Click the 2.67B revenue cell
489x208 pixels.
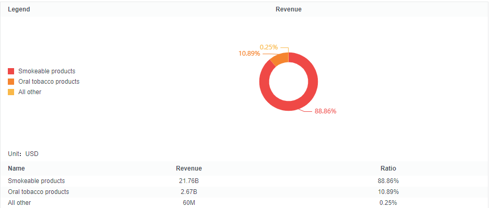pos(189,191)
